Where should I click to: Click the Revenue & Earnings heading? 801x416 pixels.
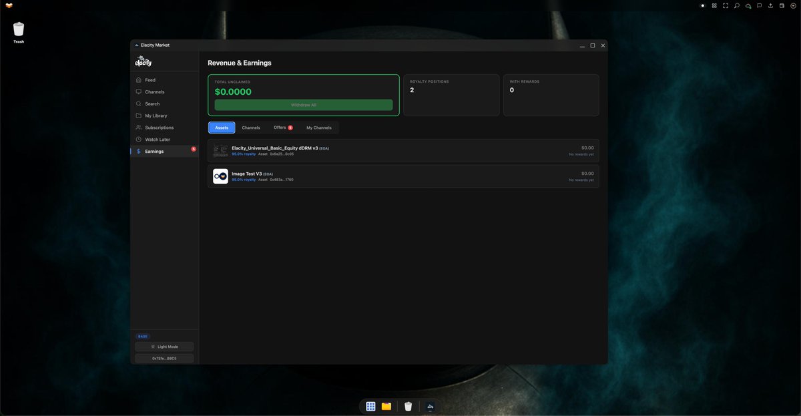(240, 63)
